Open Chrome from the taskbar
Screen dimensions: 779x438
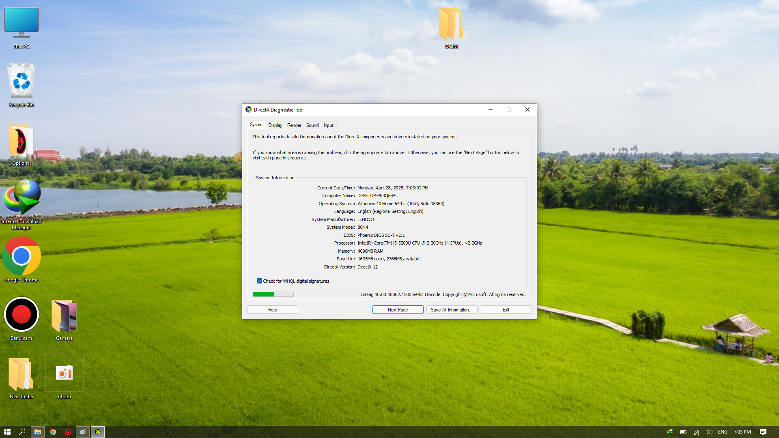53,432
